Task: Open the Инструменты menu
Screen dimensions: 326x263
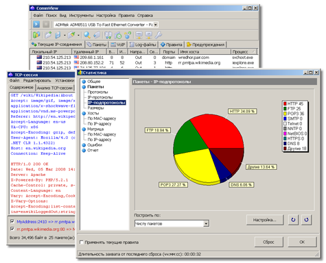Action: [x=81, y=15]
